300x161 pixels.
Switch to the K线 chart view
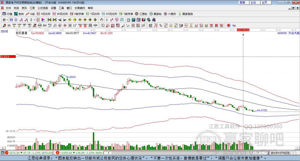tap(30, 14)
